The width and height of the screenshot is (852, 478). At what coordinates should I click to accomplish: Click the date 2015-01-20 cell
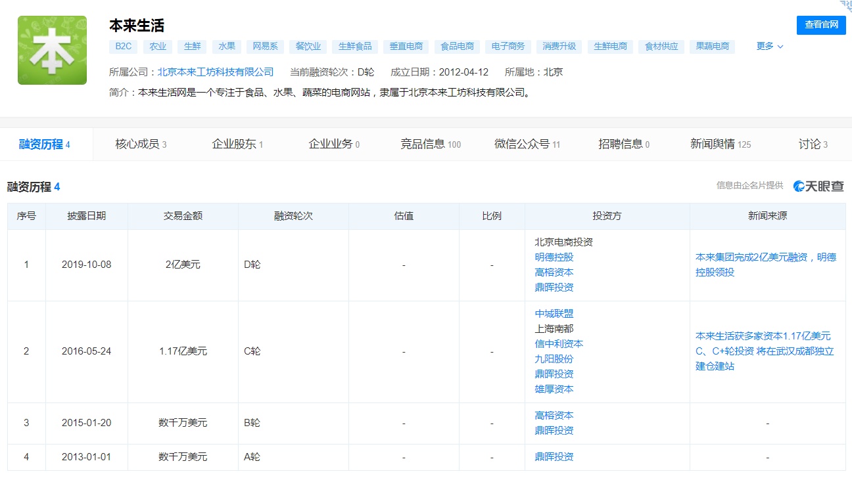pos(87,424)
